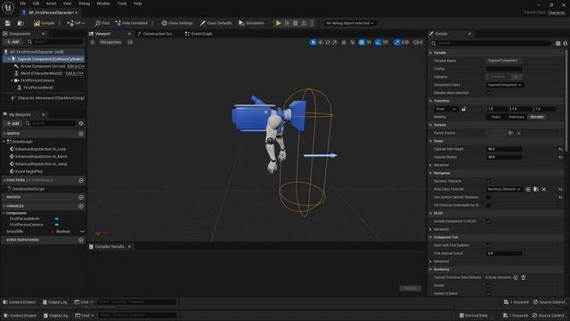Compile the blueprint
The image size is (570, 321).
tap(44, 23)
